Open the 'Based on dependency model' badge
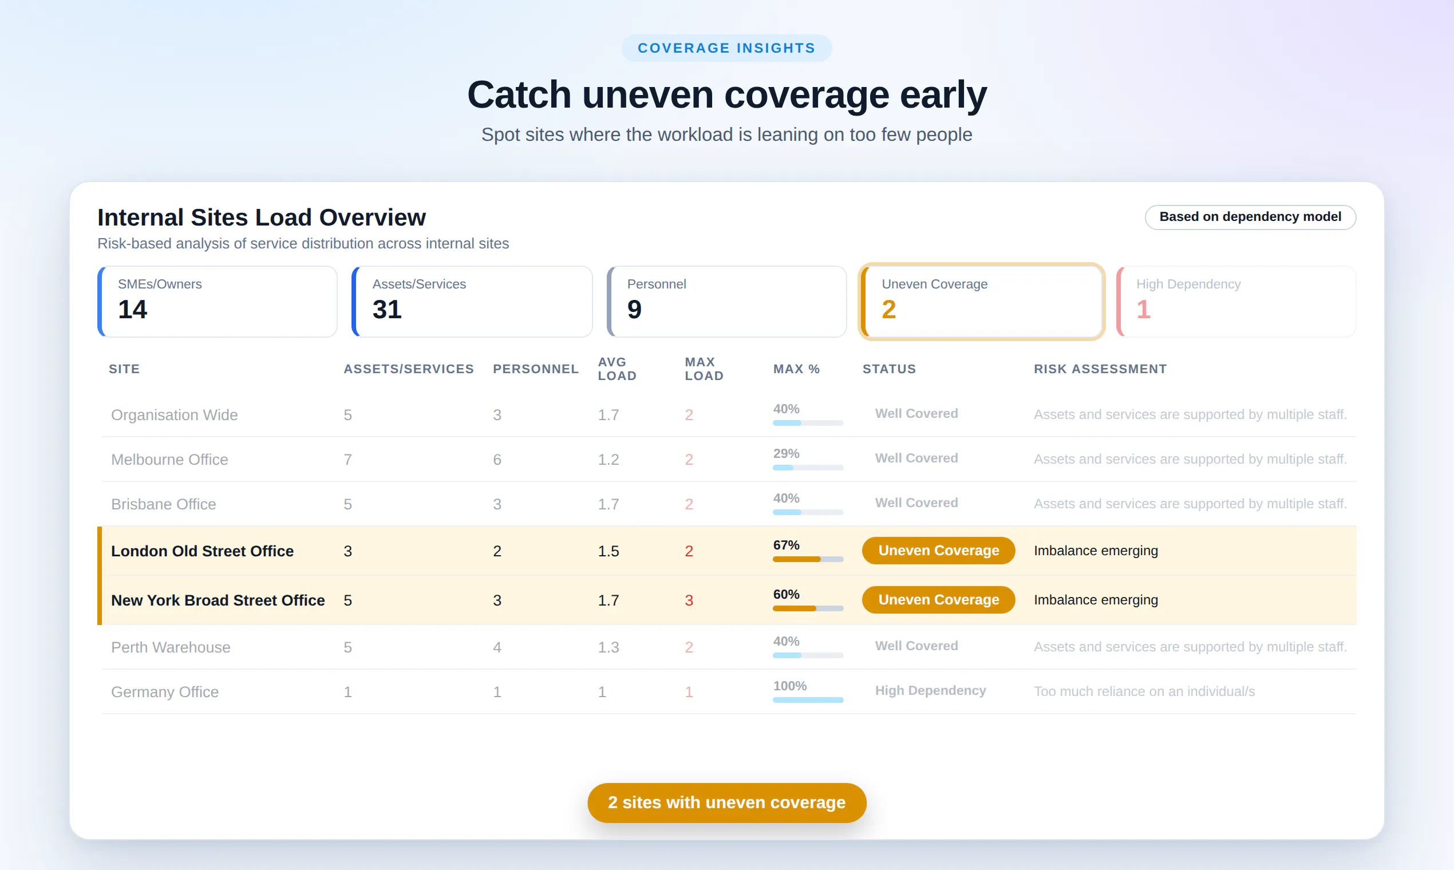Image resolution: width=1454 pixels, height=870 pixels. pos(1250,217)
